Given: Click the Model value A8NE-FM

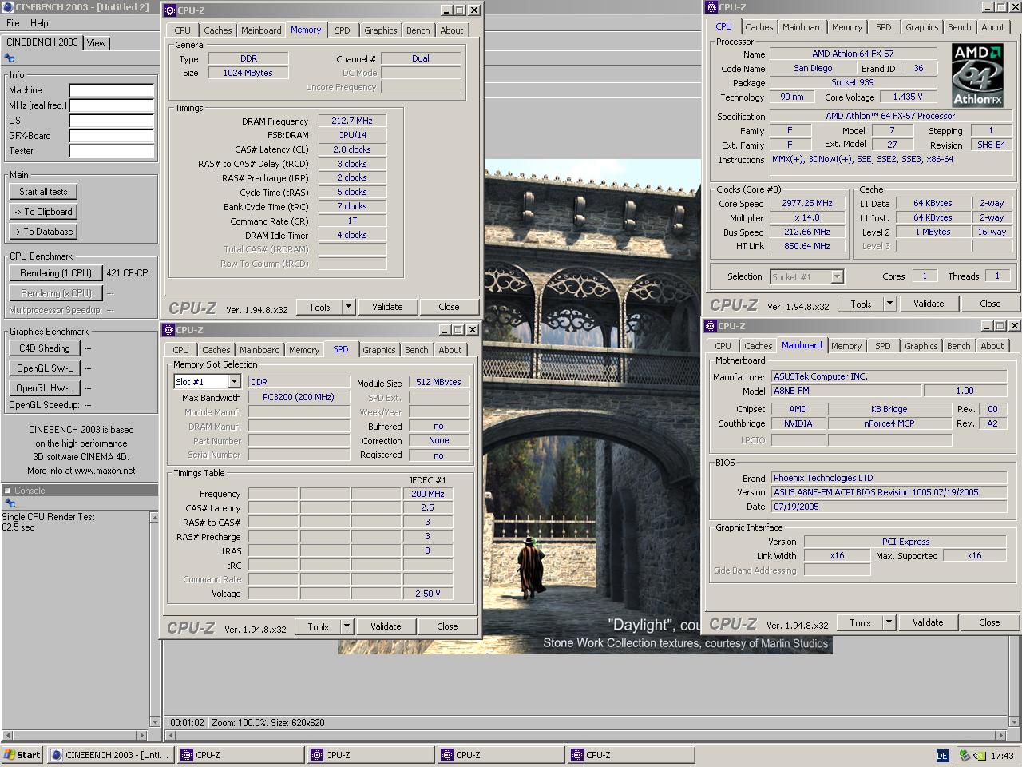Looking at the screenshot, I should coord(846,391).
